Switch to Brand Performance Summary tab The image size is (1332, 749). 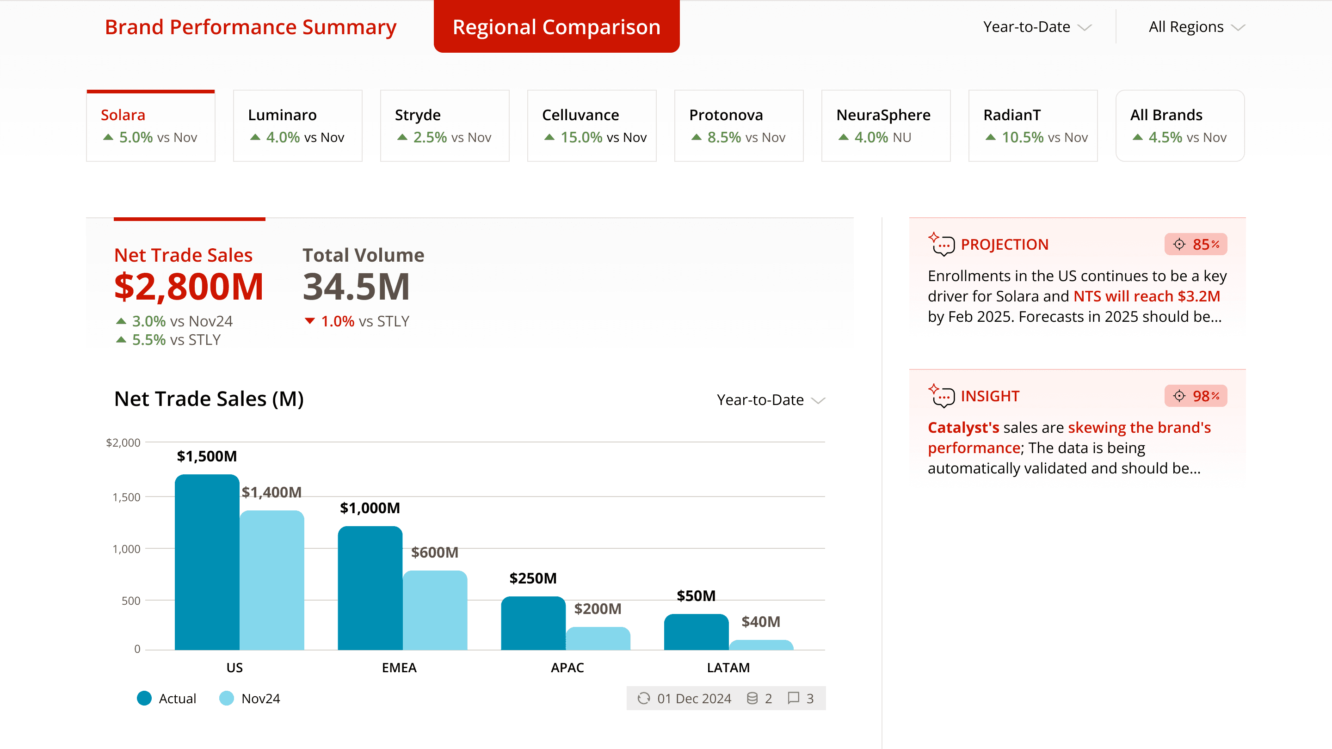click(250, 27)
